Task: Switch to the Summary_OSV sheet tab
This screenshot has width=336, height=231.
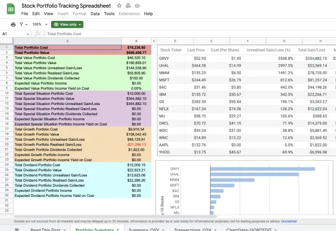Action: (144, 229)
